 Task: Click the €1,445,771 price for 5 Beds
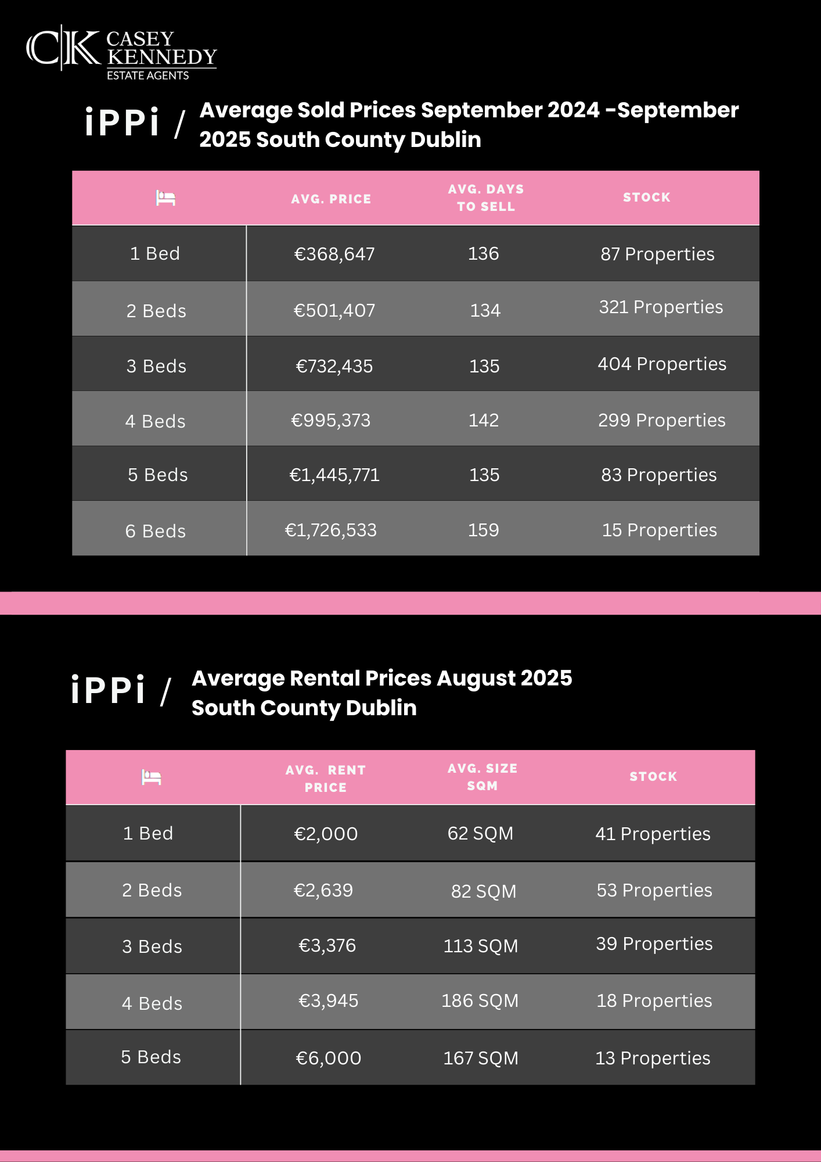point(334,475)
